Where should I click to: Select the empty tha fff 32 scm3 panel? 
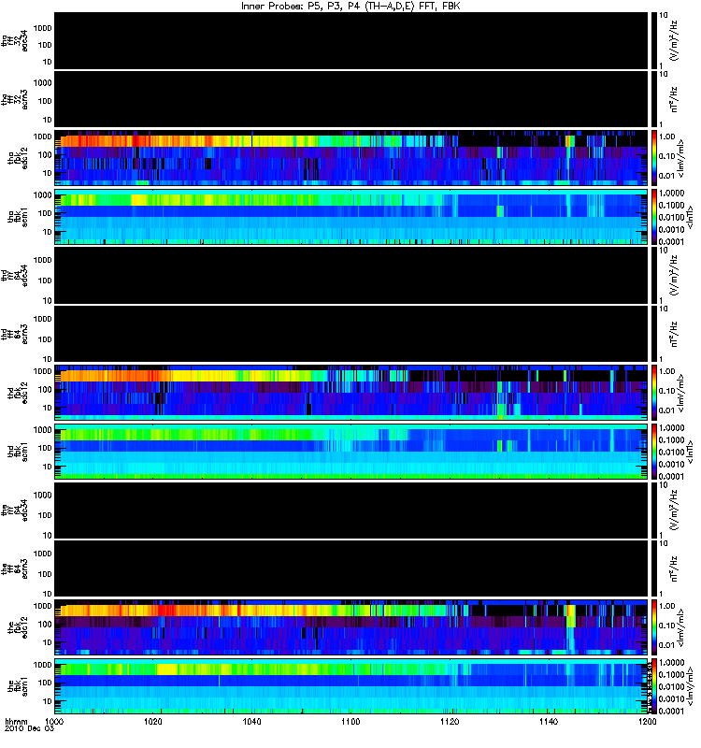click(x=350, y=99)
